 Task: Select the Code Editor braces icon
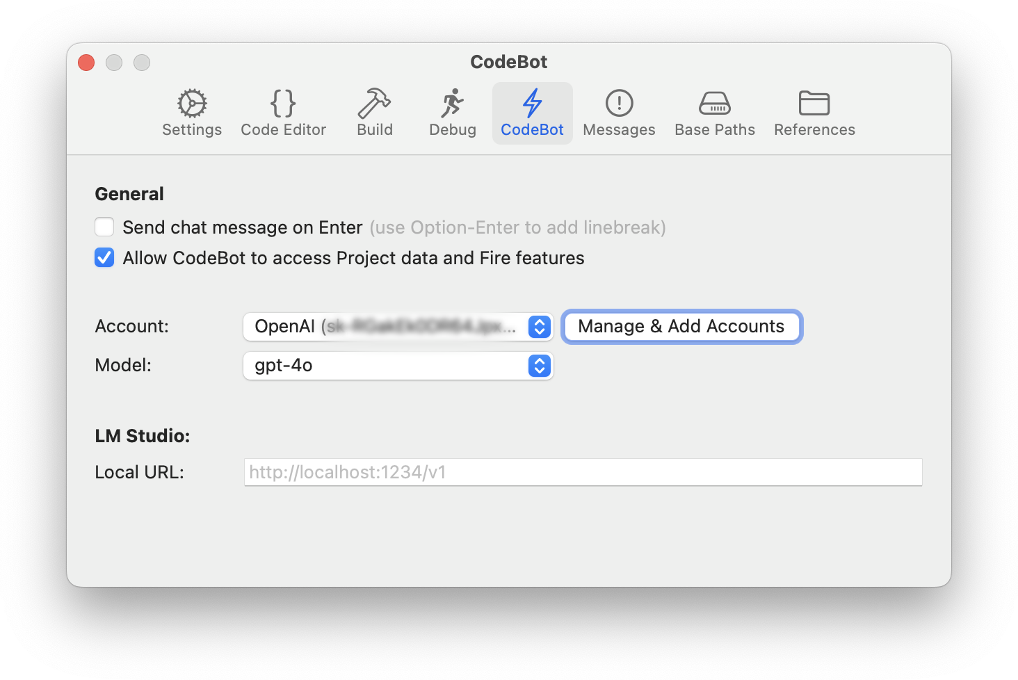[283, 104]
